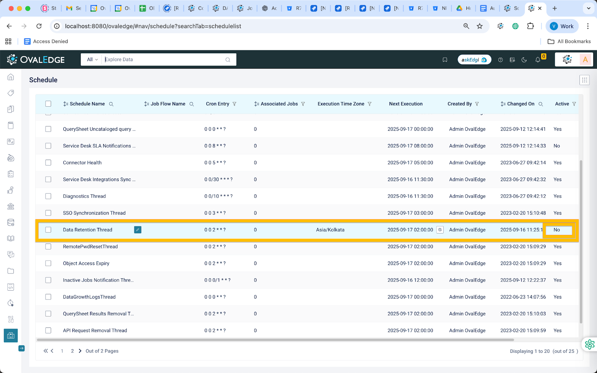The image size is (597, 373).
Task: Go to page 2 of the schedule list
Action: (x=72, y=351)
